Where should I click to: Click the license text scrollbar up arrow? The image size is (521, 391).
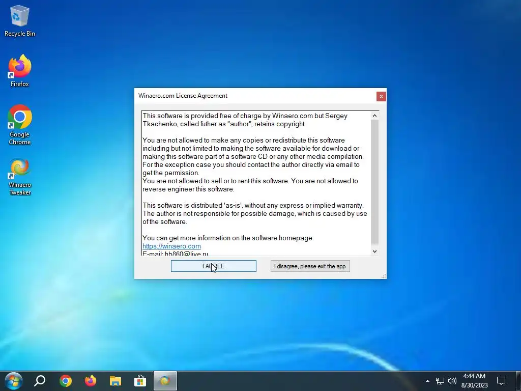(x=374, y=116)
